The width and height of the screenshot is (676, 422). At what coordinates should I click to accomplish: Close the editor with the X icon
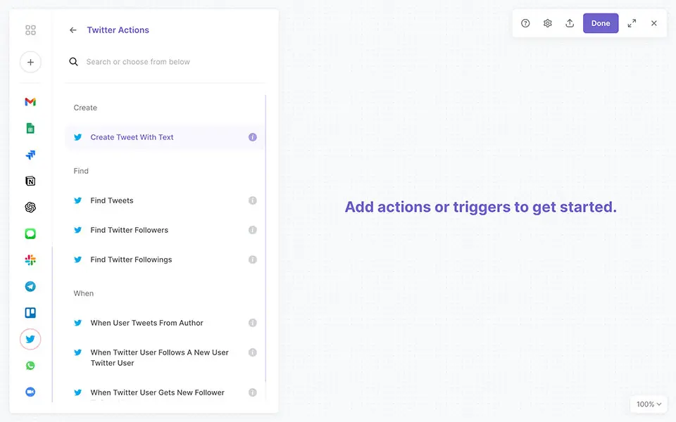coord(654,23)
